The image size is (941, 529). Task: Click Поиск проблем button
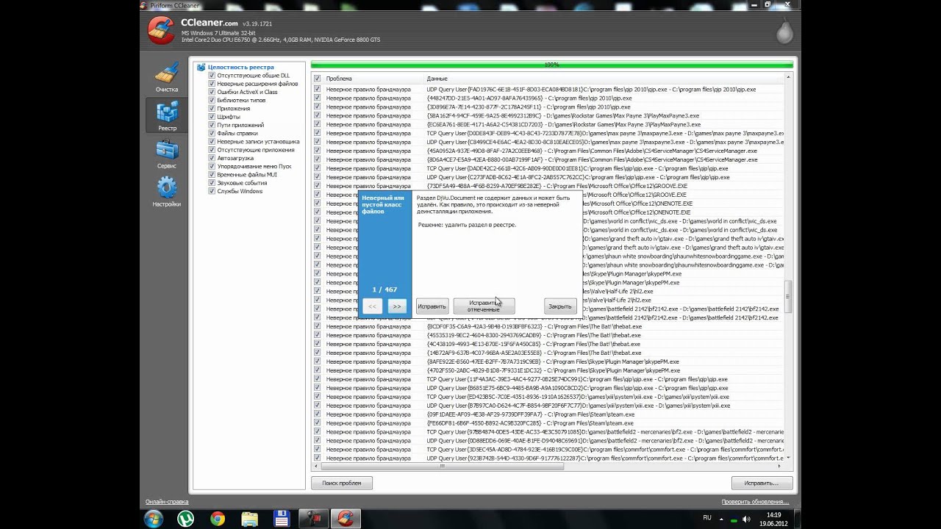[341, 483]
